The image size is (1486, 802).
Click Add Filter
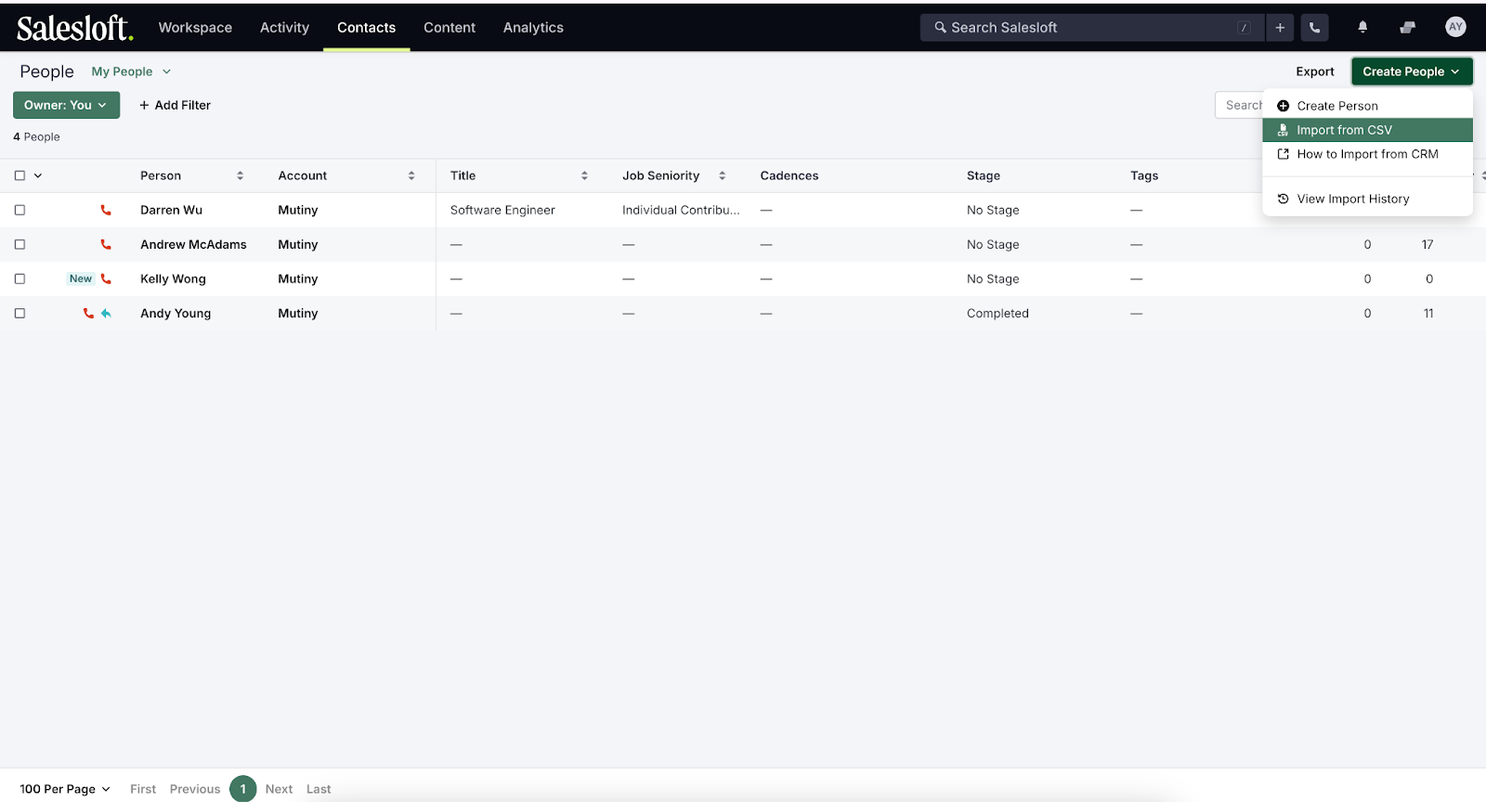tap(175, 105)
